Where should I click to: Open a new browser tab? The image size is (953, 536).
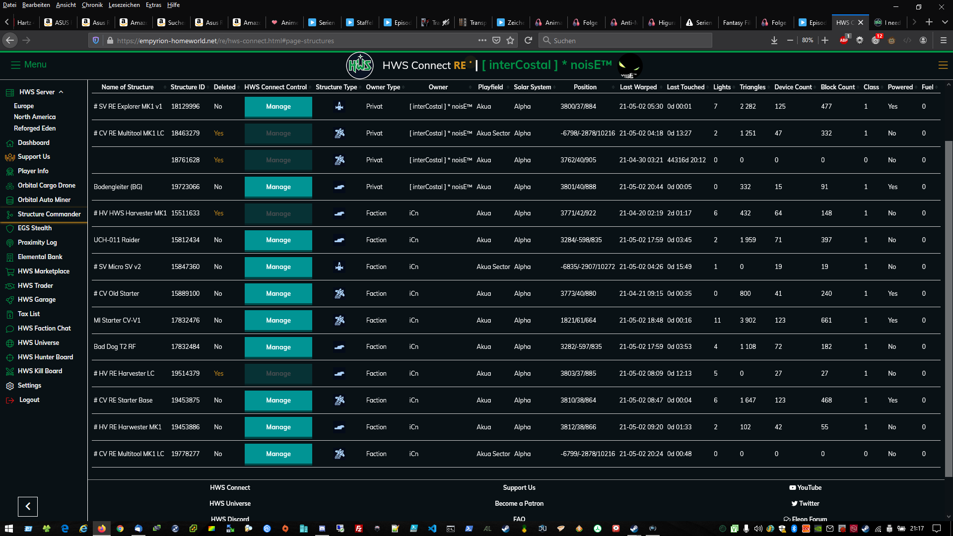pyautogui.click(x=929, y=22)
